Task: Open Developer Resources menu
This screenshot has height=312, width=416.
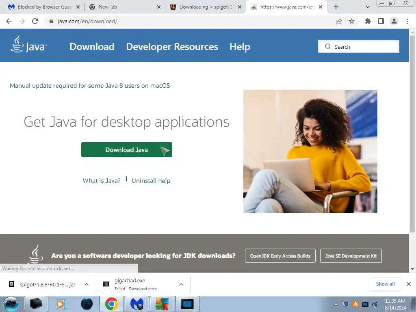Action: click(172, 47)
